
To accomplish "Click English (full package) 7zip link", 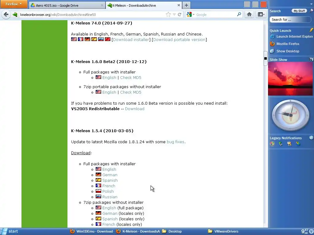I will point(109,208).
